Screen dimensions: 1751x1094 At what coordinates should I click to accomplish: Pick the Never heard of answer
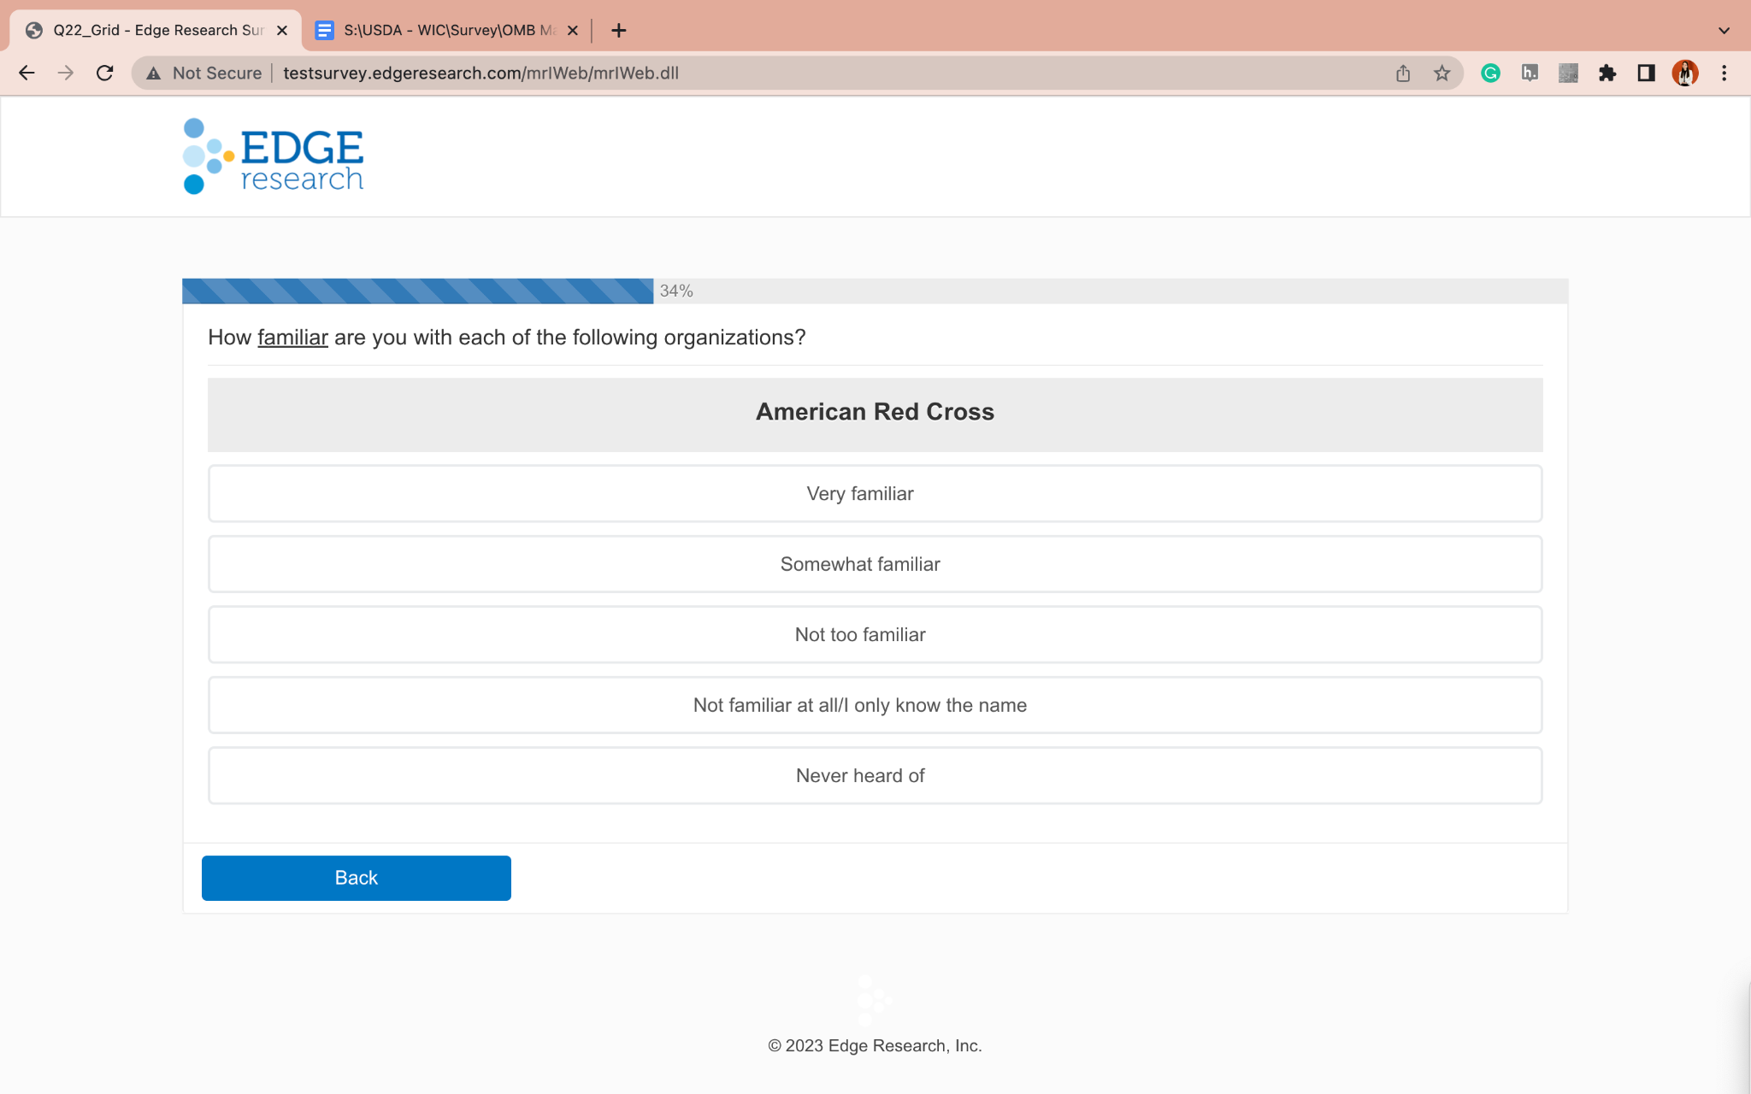click(875, 776)
